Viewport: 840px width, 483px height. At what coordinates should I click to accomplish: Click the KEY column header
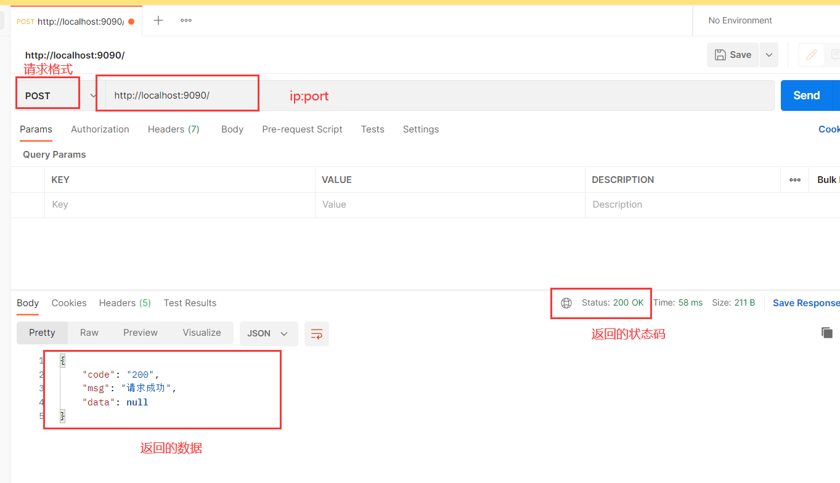coord(60,180)
